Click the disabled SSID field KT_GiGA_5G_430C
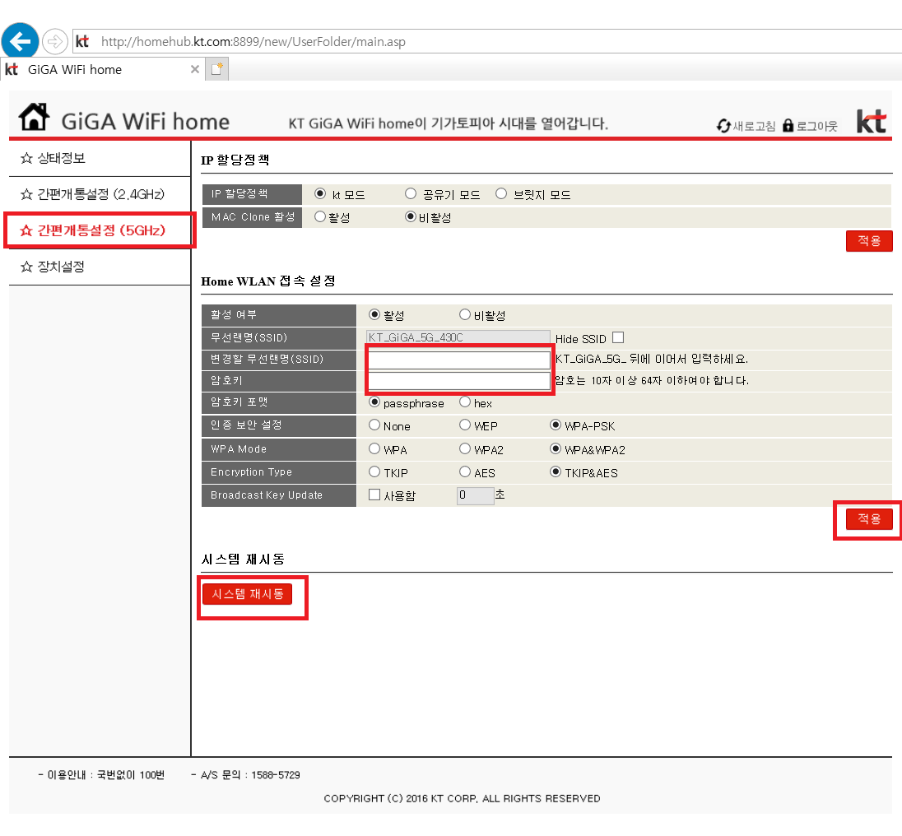The height and width of the screenshot is (836, 902). (x=458, y=337)
